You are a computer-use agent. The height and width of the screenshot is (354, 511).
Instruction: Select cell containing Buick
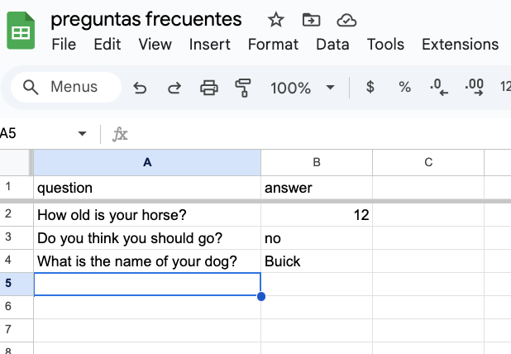click(x=317, y=261)
